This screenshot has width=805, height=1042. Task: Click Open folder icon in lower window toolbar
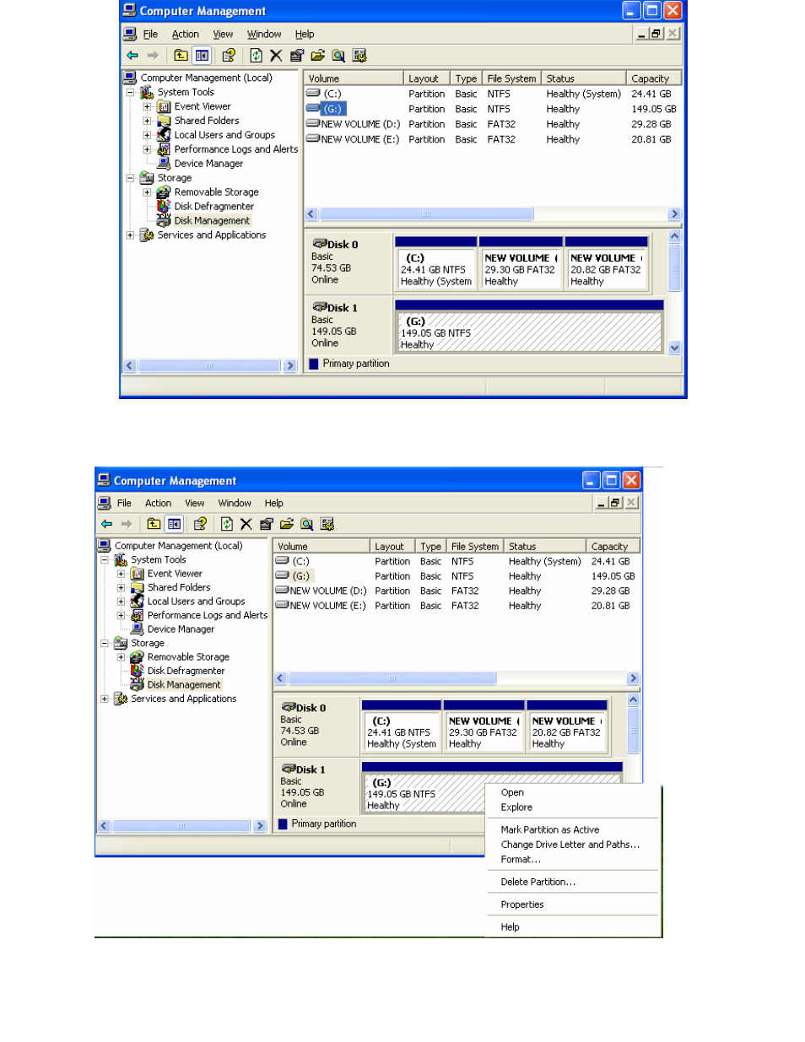287,524
